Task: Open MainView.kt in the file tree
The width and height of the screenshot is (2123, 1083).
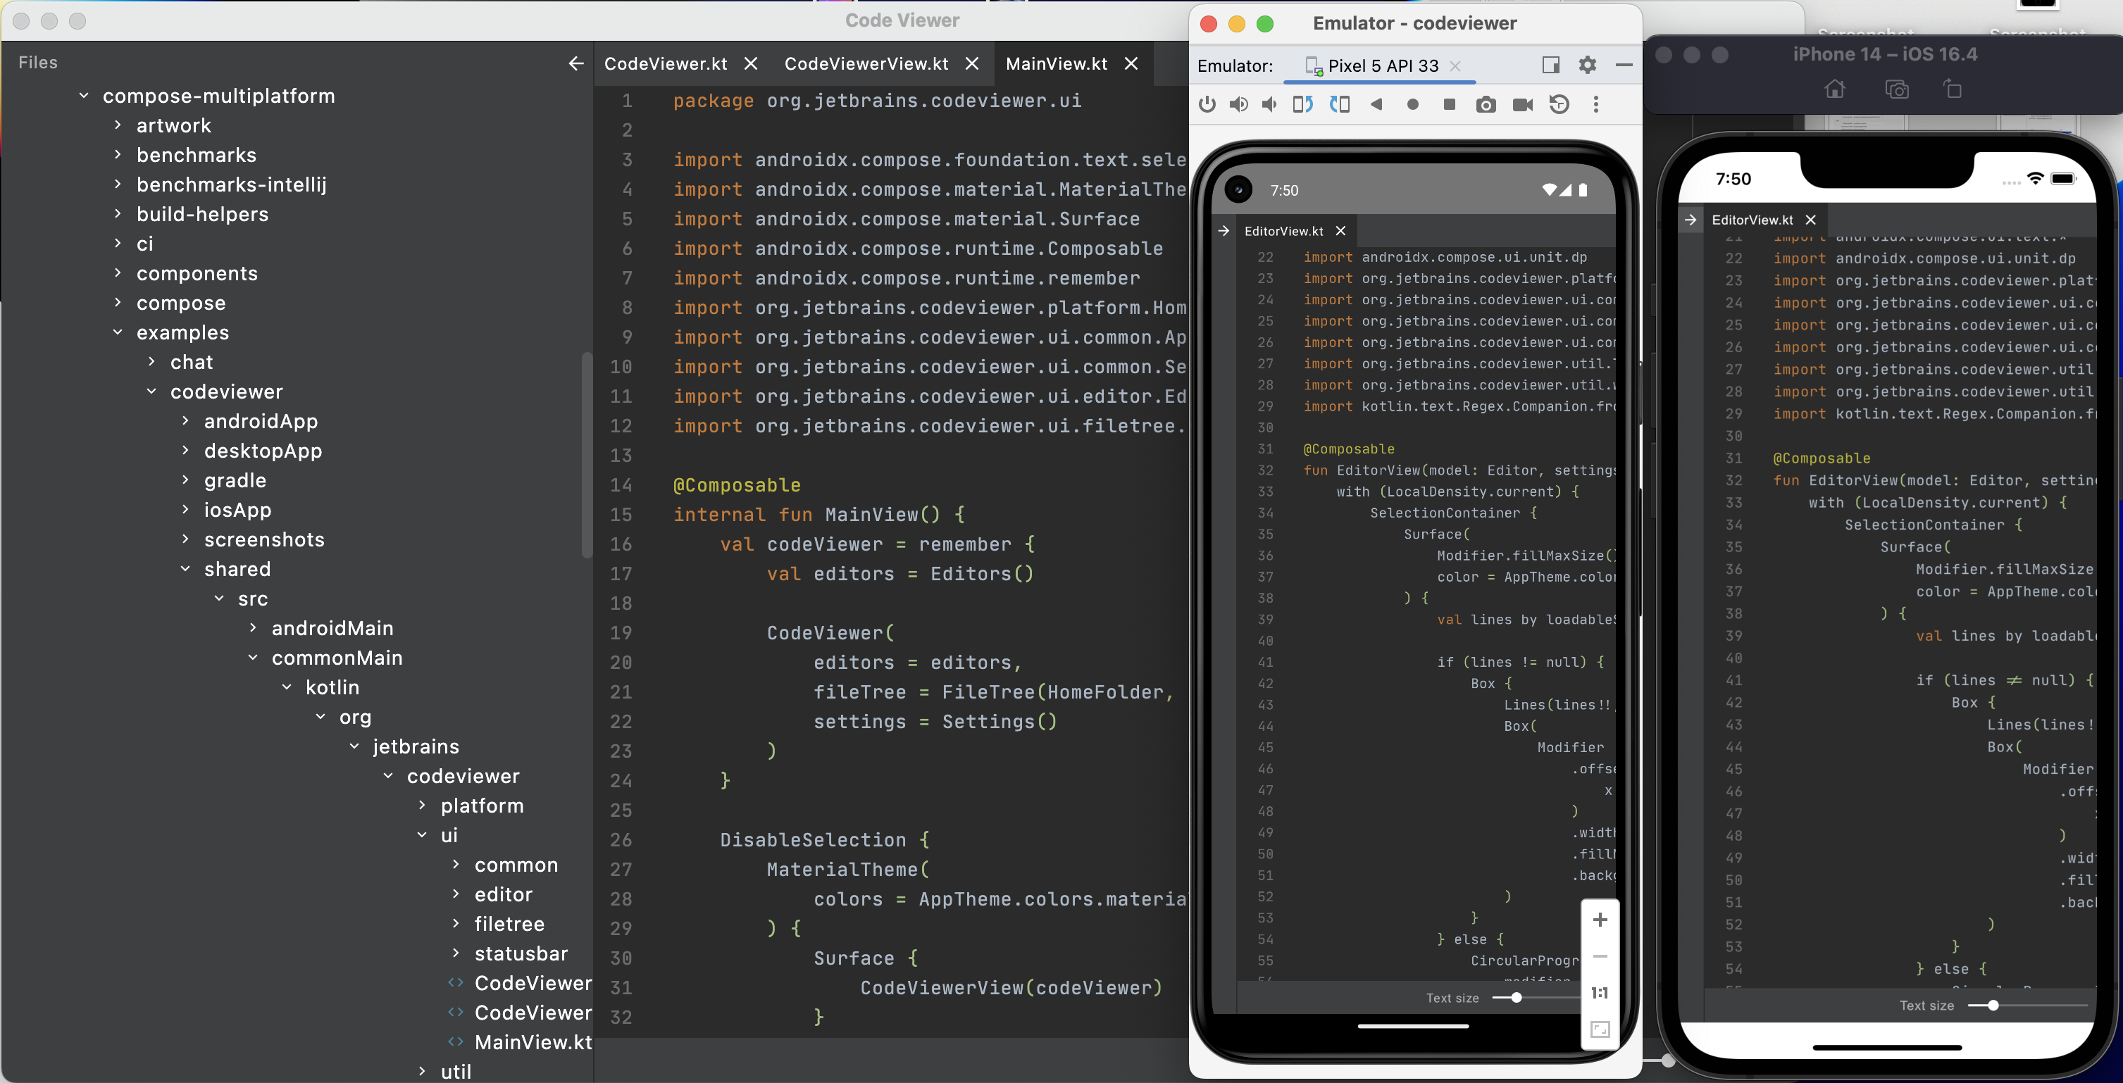Action: pyautogui.click(x=533, y=1041)
